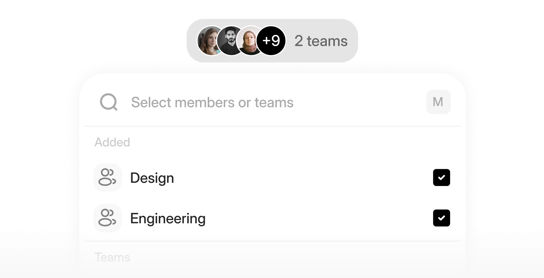The height and width of the screenshot is (278, 544).
Task: Click the Added section header
Action: point(112,142)
